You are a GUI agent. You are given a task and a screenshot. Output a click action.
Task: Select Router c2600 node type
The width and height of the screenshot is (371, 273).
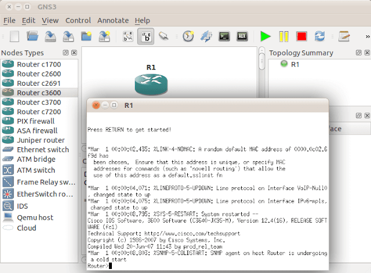(39, 74)
